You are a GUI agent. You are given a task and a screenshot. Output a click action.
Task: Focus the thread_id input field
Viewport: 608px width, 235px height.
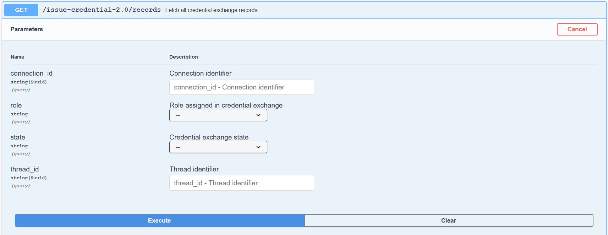click(241, 183)
